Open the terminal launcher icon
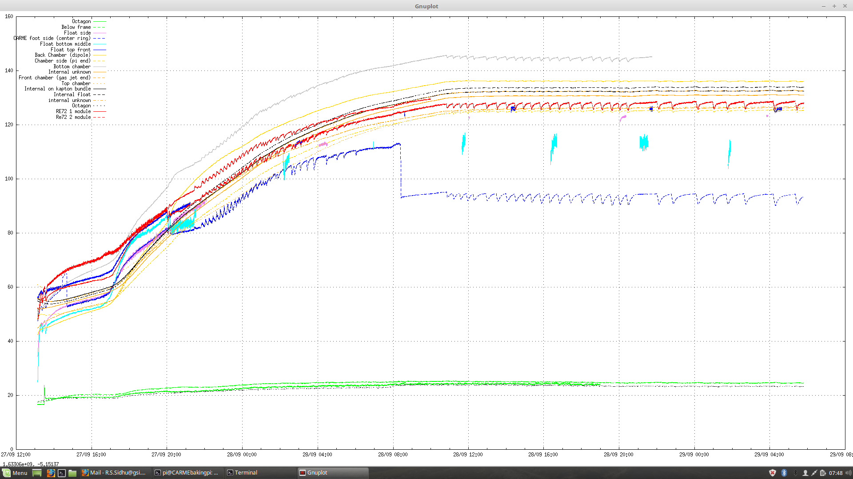 pyautogui.click(x=62, y=473)
